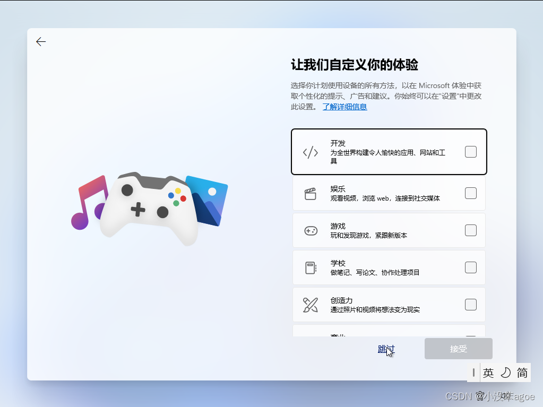Click the 娱乐 clapperboard icon

311,194
